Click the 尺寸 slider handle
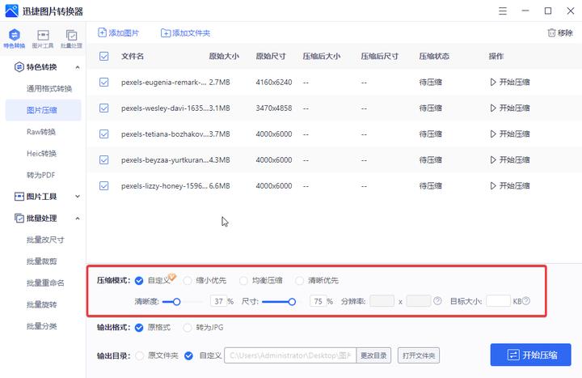This screenshot has width=582, height=378. pyautogui.click(x=292, y=301)
